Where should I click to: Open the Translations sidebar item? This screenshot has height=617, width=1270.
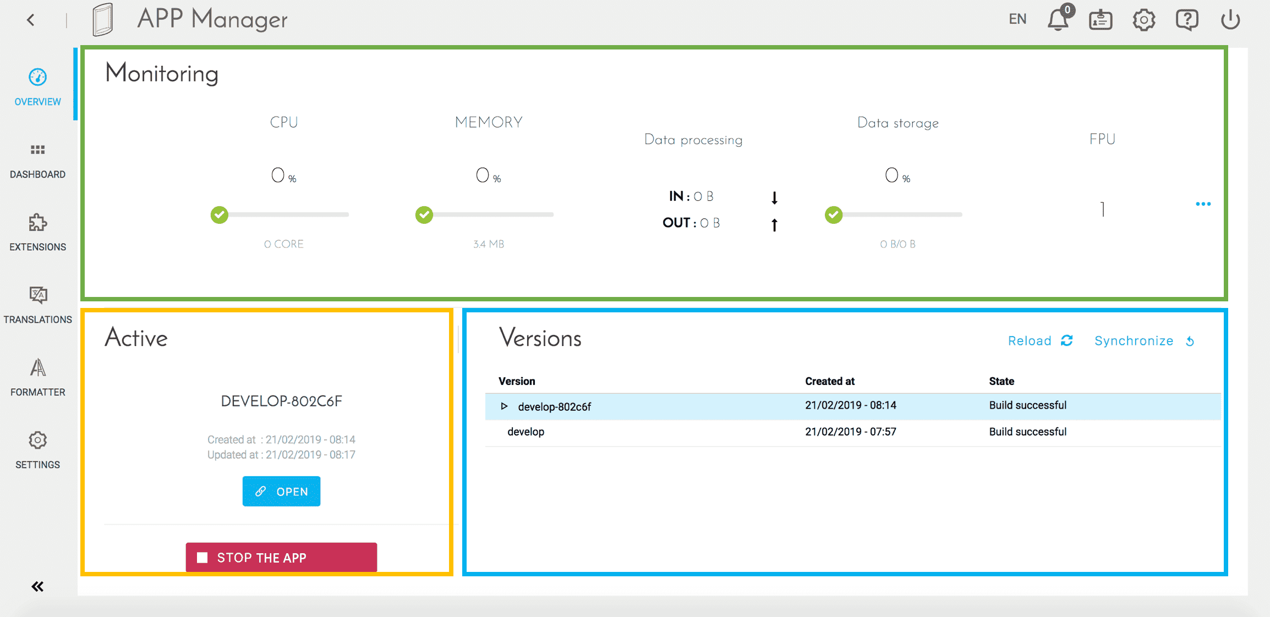tap(37, 306)
